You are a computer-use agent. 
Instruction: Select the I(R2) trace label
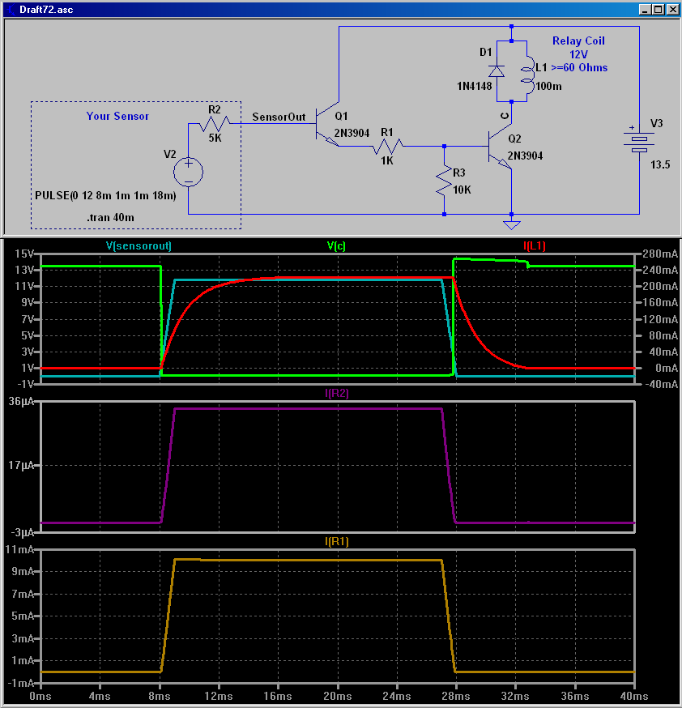pos(337,393)
